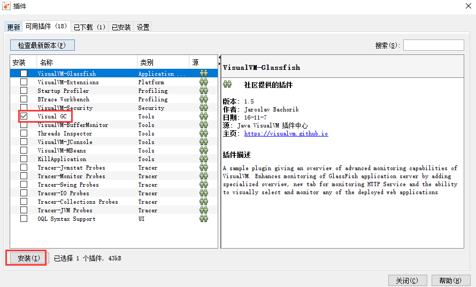Check the VisualVM-JConsole install checkbox
Screen dimensions: 476x287
pyautogui.click(x=24, y=141)
